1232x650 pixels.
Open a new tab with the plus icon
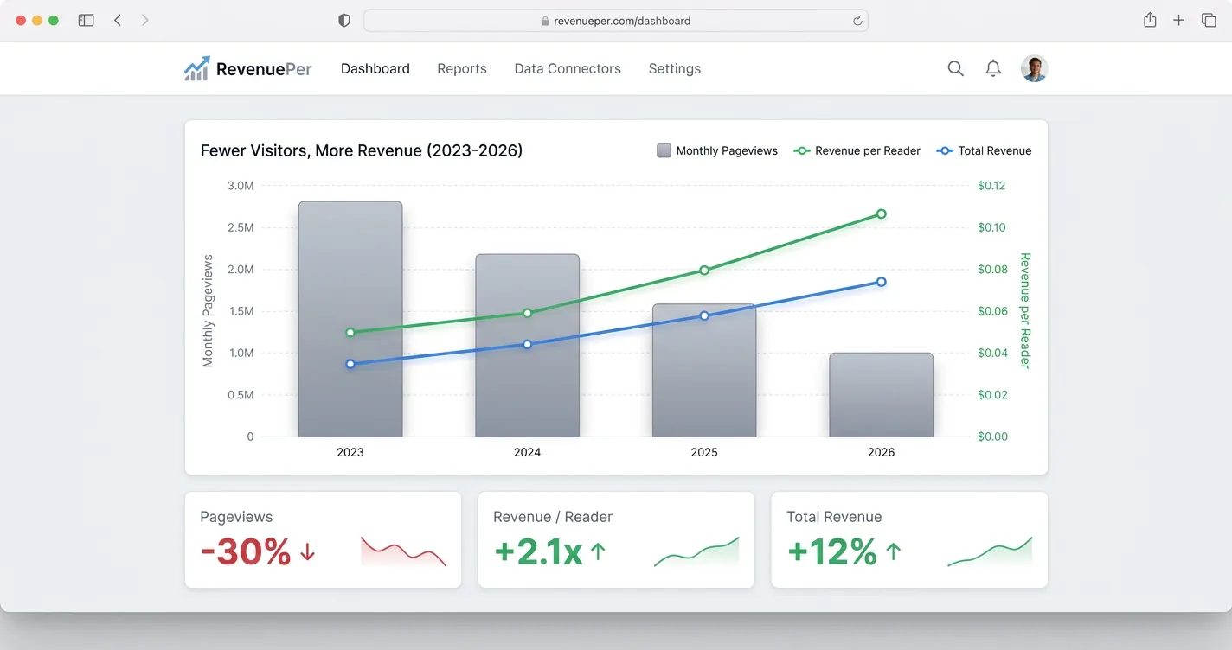[x=1178, y=20]
